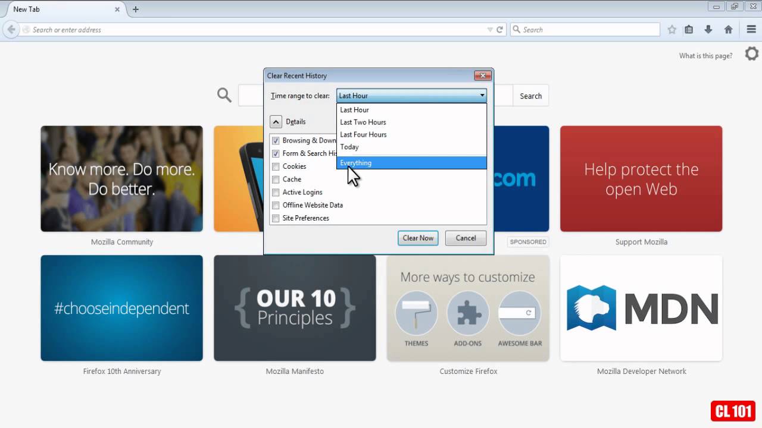Enable the Cookies checkbox
The height and width of the screenshot is (428, 762).
pyautogui.click(x=276, y=166)
